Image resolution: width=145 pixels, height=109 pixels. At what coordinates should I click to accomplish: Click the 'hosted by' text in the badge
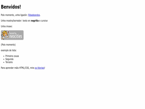pos(13,33)
